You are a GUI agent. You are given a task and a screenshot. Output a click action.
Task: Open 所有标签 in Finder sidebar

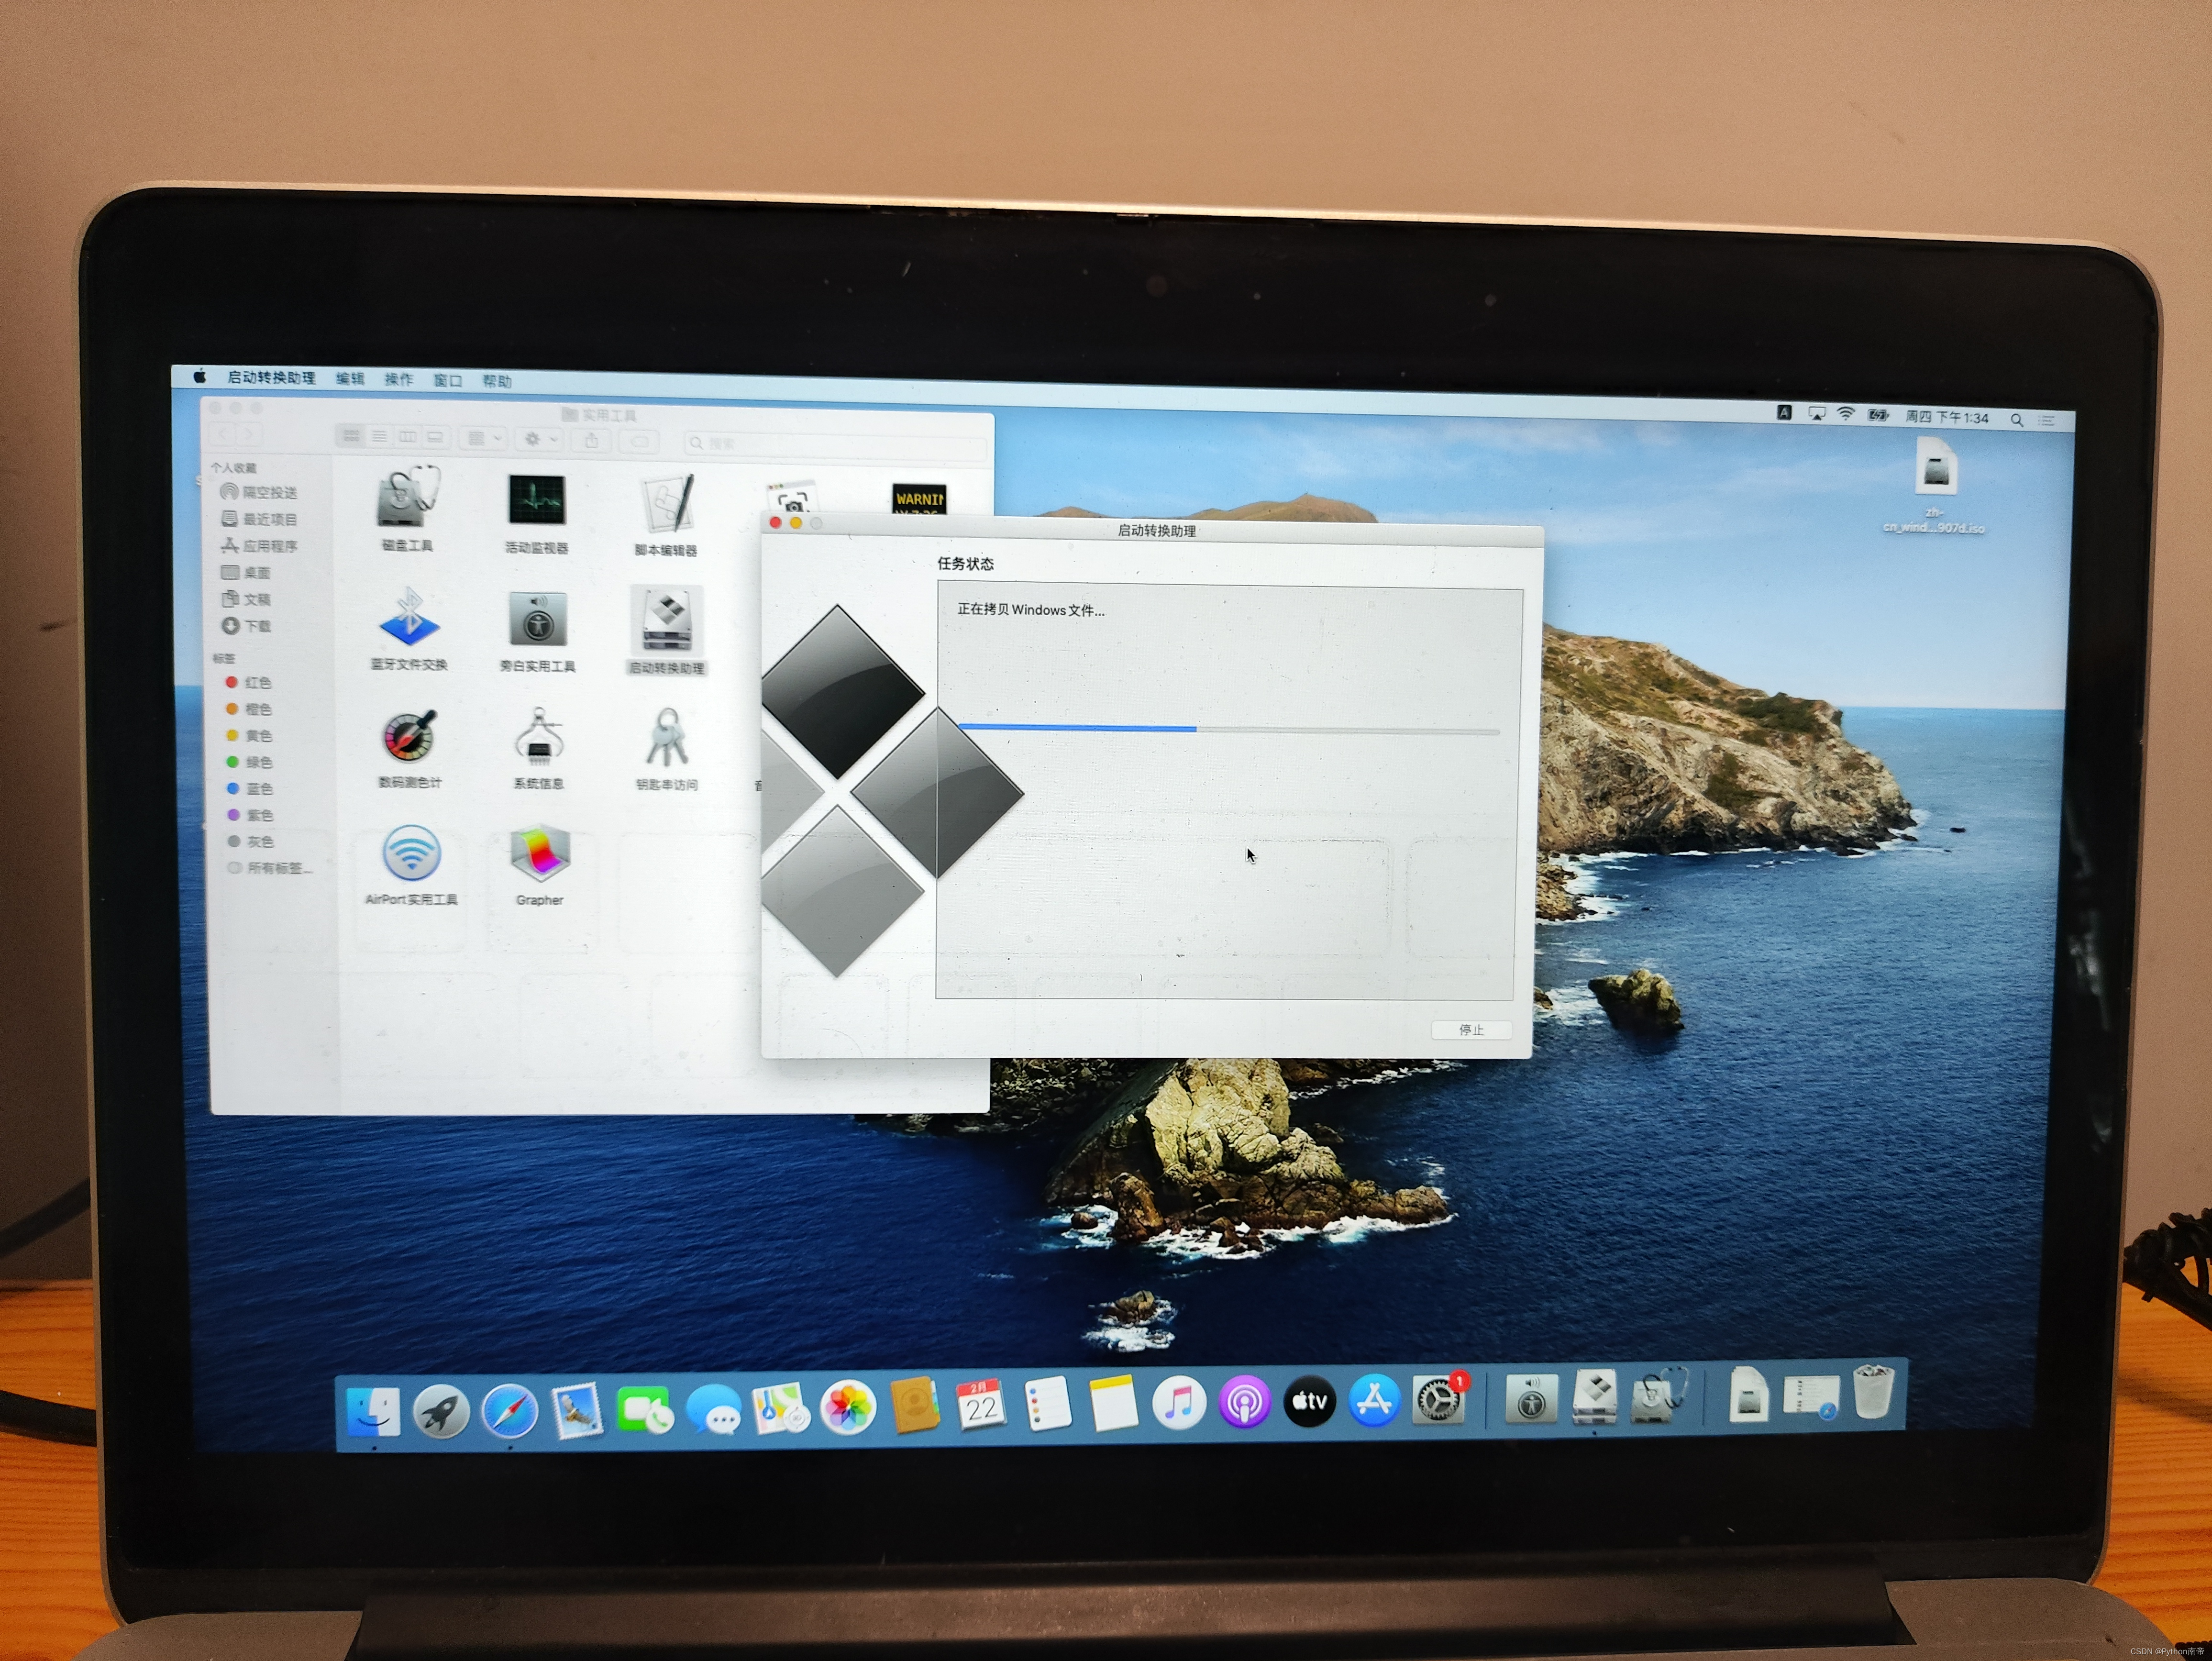pyautogui.click(x=270, y=868)
